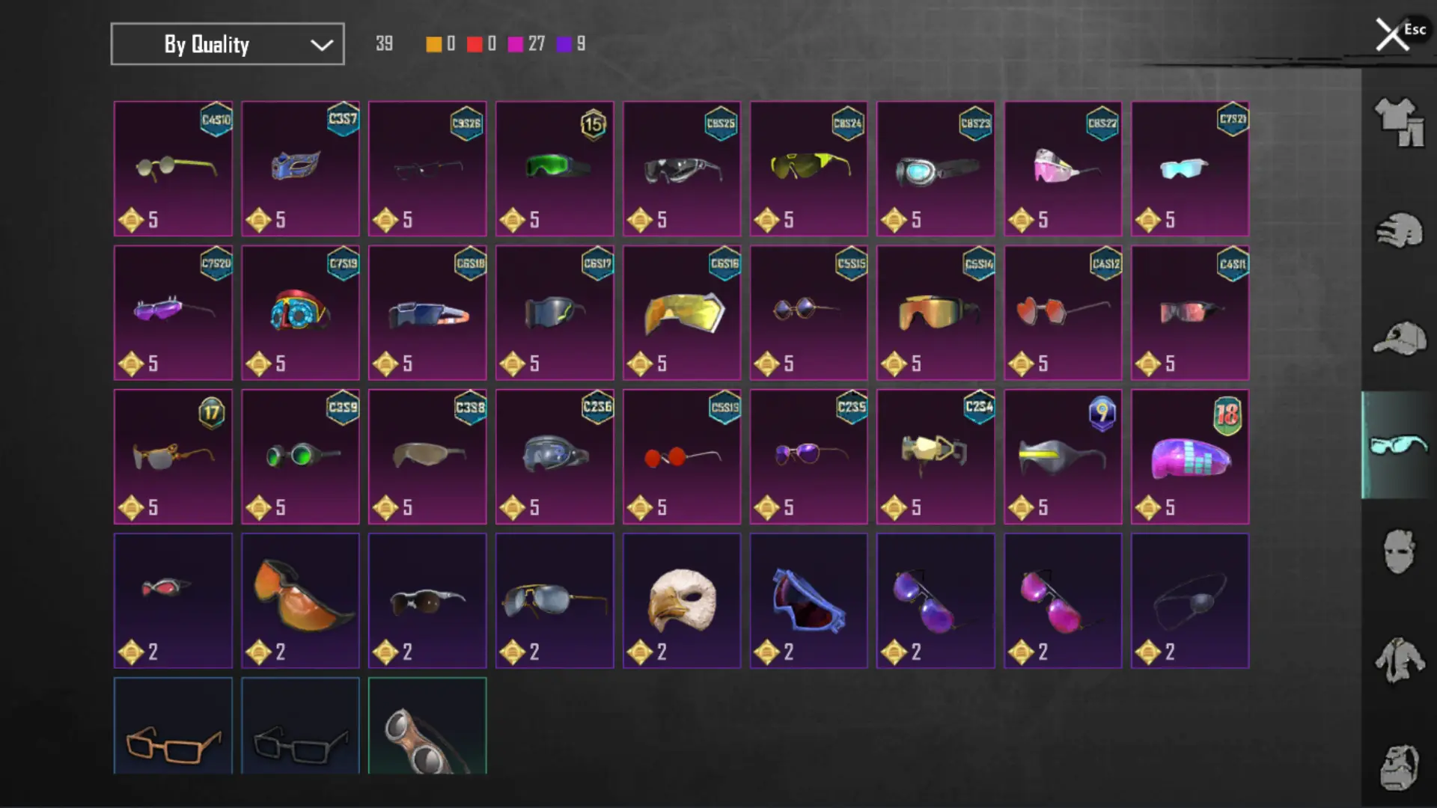Expand the By Quality sort dropdown
Viewport: 1437px width, 808px height.
click(228, 44)
